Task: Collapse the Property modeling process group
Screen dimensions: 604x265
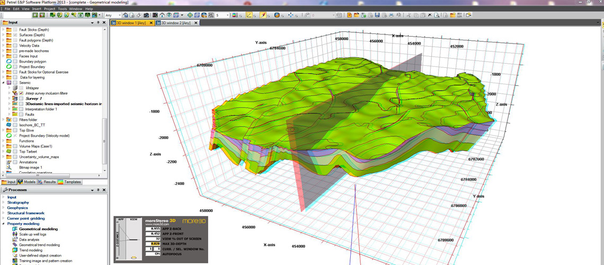Action: 4,224
